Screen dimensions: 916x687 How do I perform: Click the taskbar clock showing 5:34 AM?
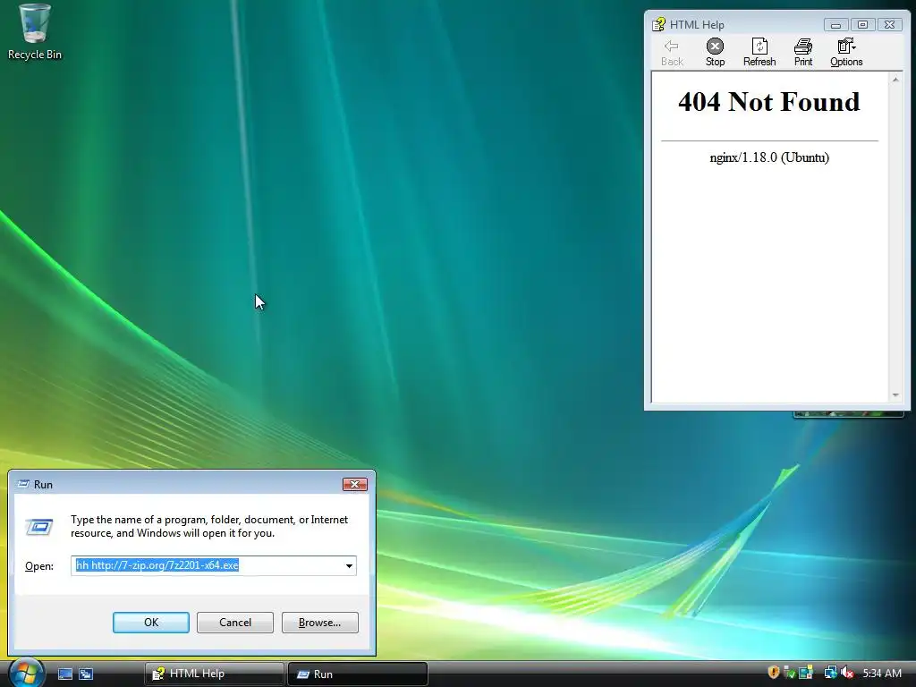(x=882, y=673)
